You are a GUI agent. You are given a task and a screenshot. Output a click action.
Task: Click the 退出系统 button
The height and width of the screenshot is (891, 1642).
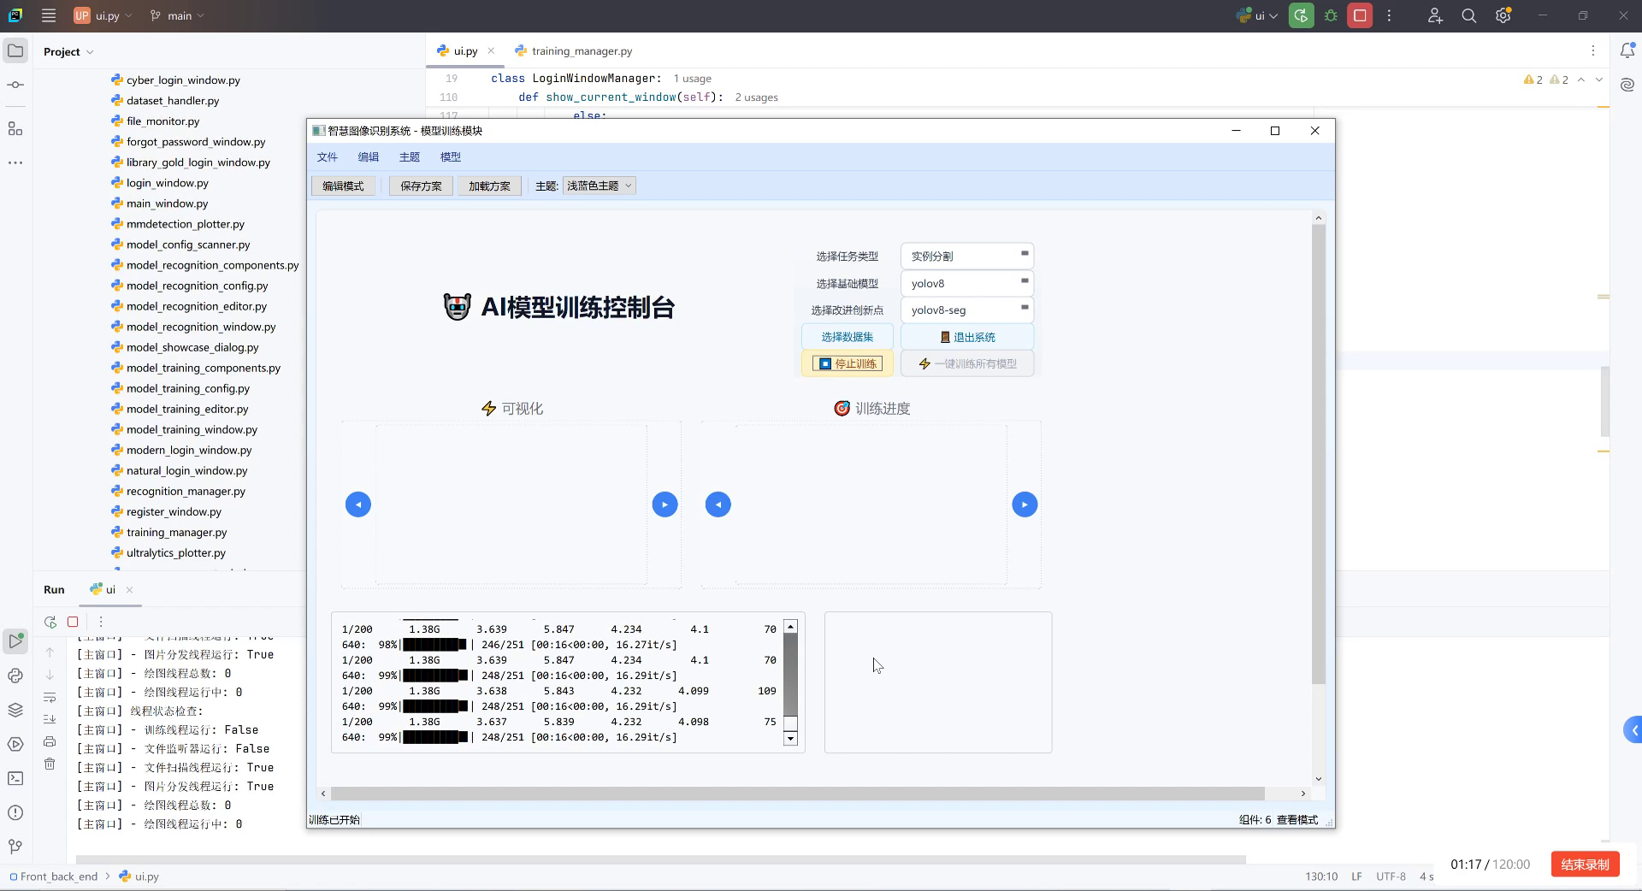click(967, 337)
